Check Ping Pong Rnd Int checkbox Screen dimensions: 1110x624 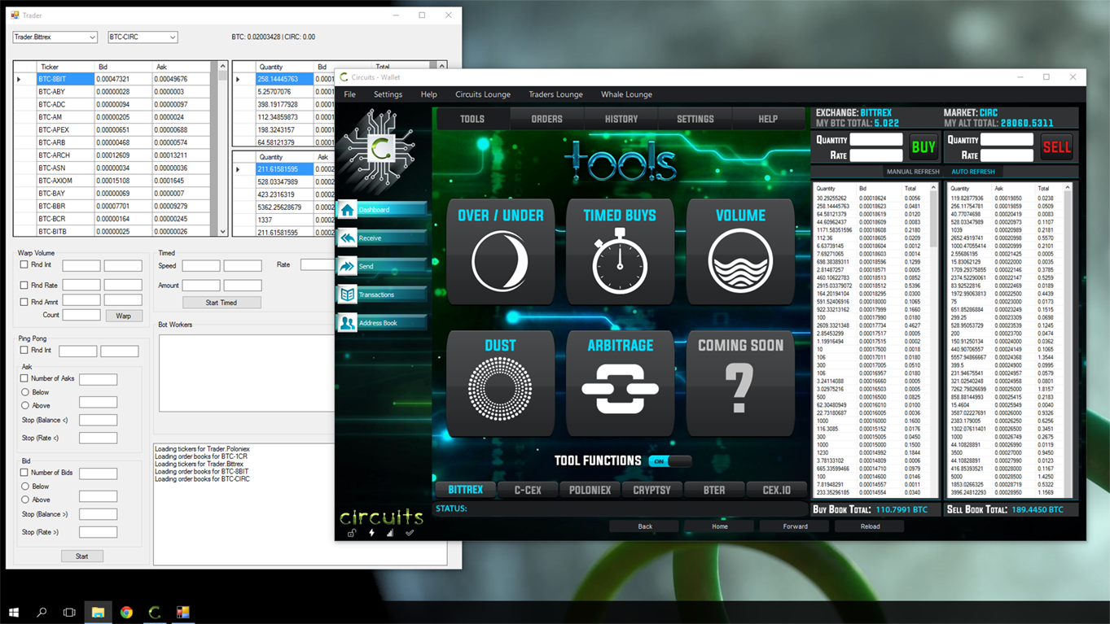point(24,350)
